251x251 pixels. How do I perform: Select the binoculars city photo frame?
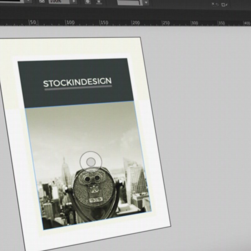(x=88, y=165)
